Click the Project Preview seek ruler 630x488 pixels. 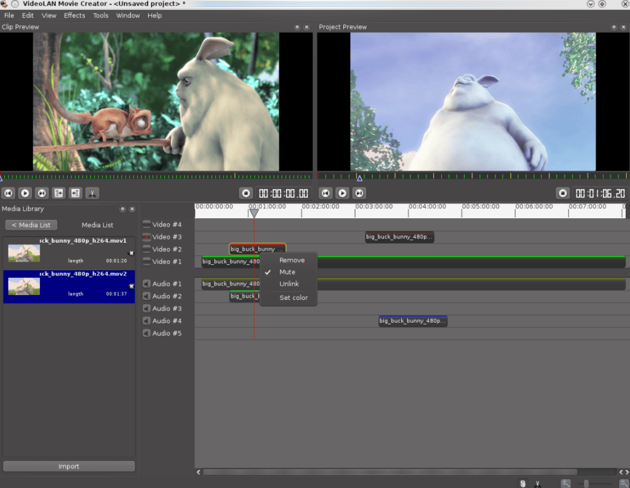tap(473, 176)
